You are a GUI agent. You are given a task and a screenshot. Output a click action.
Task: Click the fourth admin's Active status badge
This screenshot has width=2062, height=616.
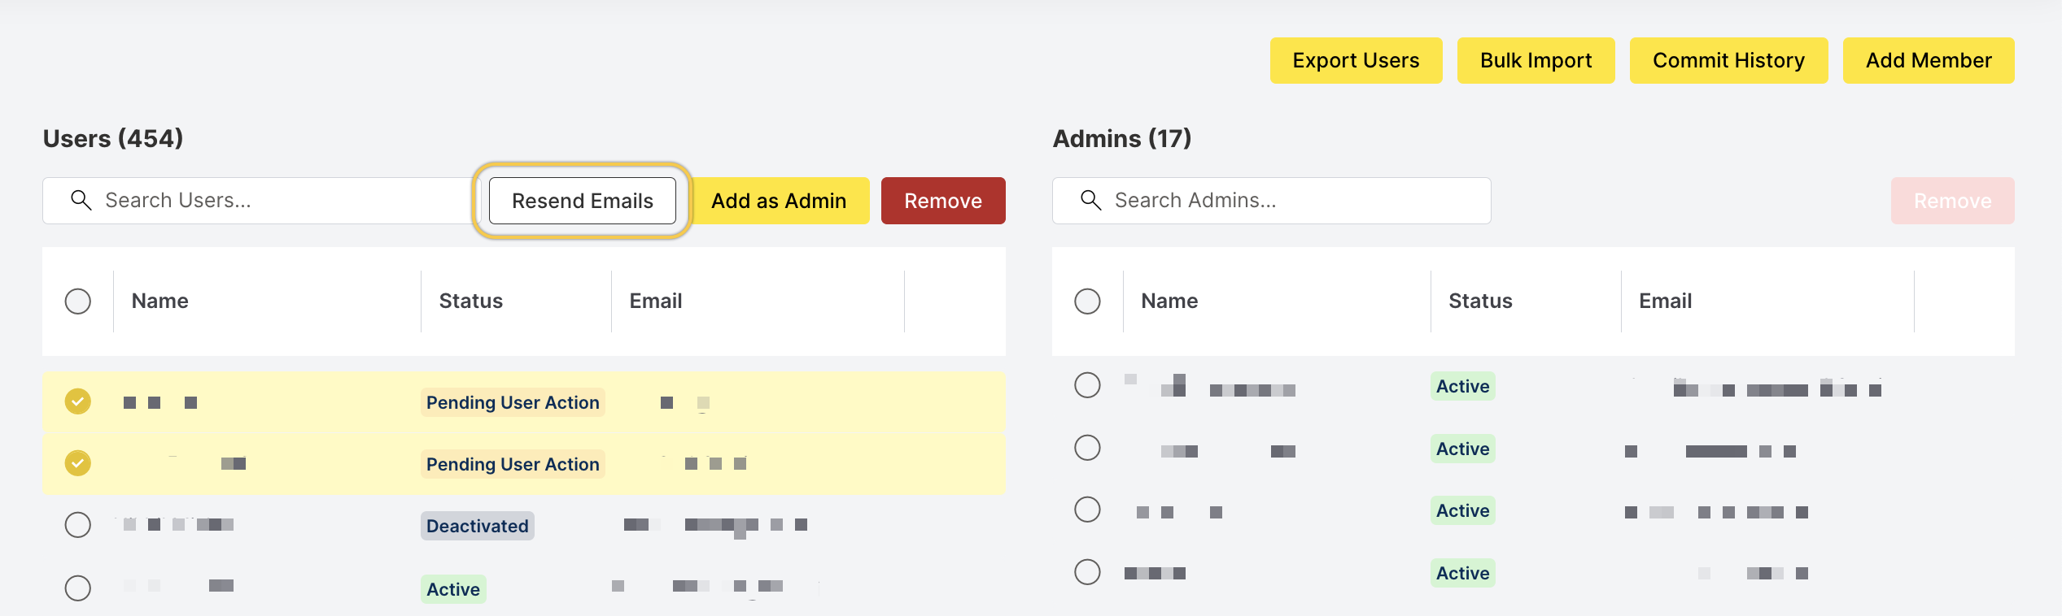click(1462, 573)
